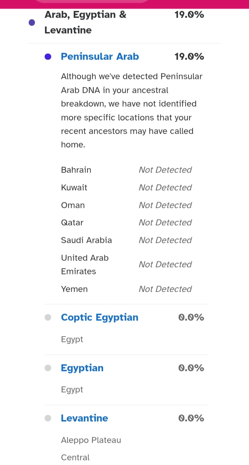The width and height of the screenshot is (249, 465).
Task: Collapse the Arab, Egyptian & Levantine heading
Action: pyautogui.click(x=85, y=22)
